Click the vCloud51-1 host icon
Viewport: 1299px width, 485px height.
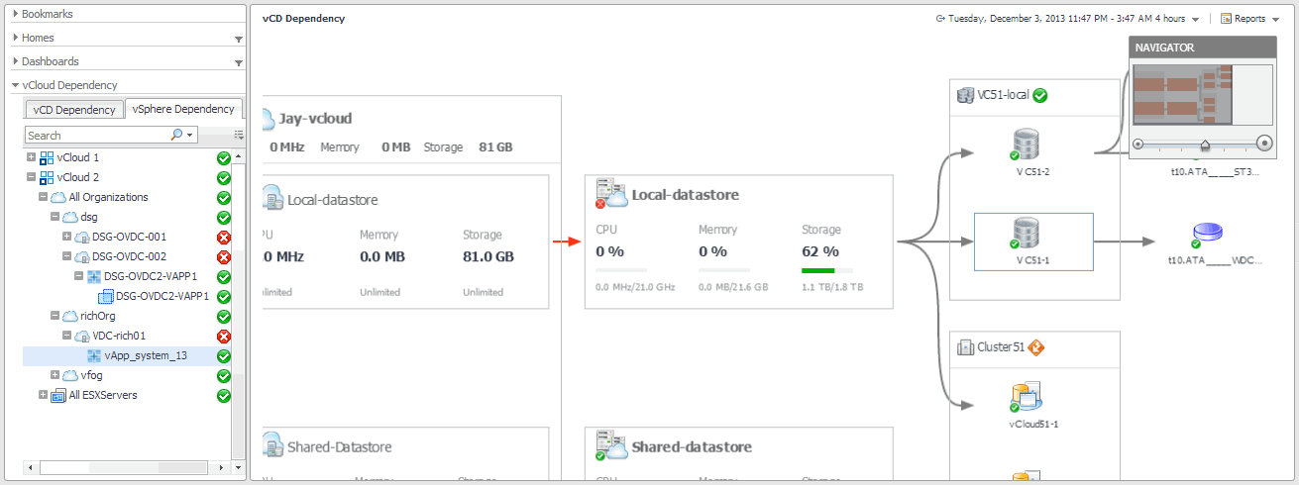pyautogui.click(x=1026, y=397)
